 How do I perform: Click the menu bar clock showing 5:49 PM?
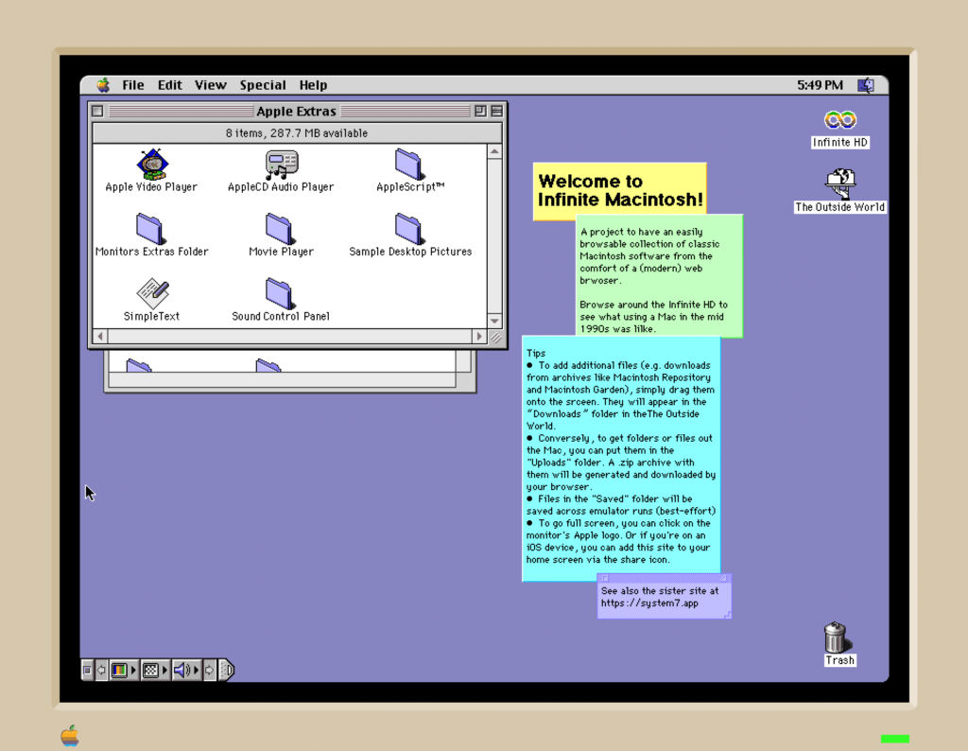pyautogui.click(x=820, y=85)
